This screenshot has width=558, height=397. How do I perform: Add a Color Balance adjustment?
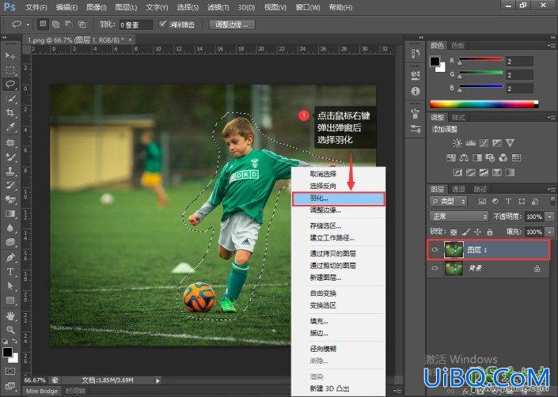pyautogui.click(x=464, y=158)
